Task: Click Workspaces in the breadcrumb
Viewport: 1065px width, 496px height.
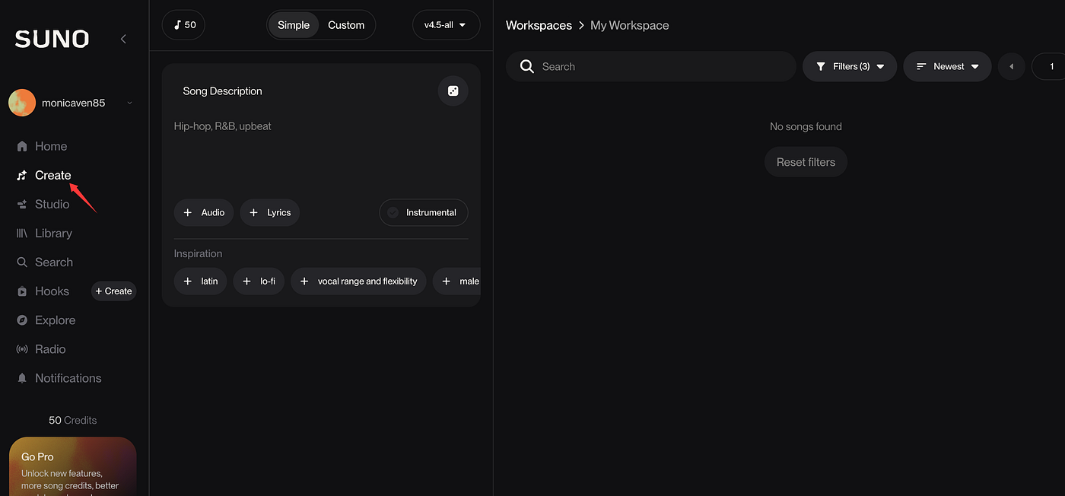Action: (x=539, y=25)
